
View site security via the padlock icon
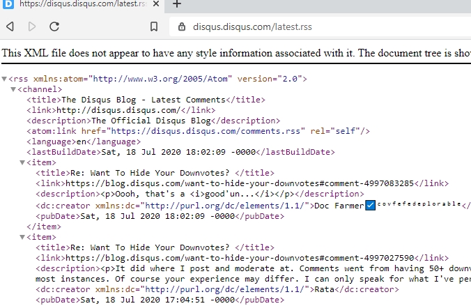click(182, 26)
